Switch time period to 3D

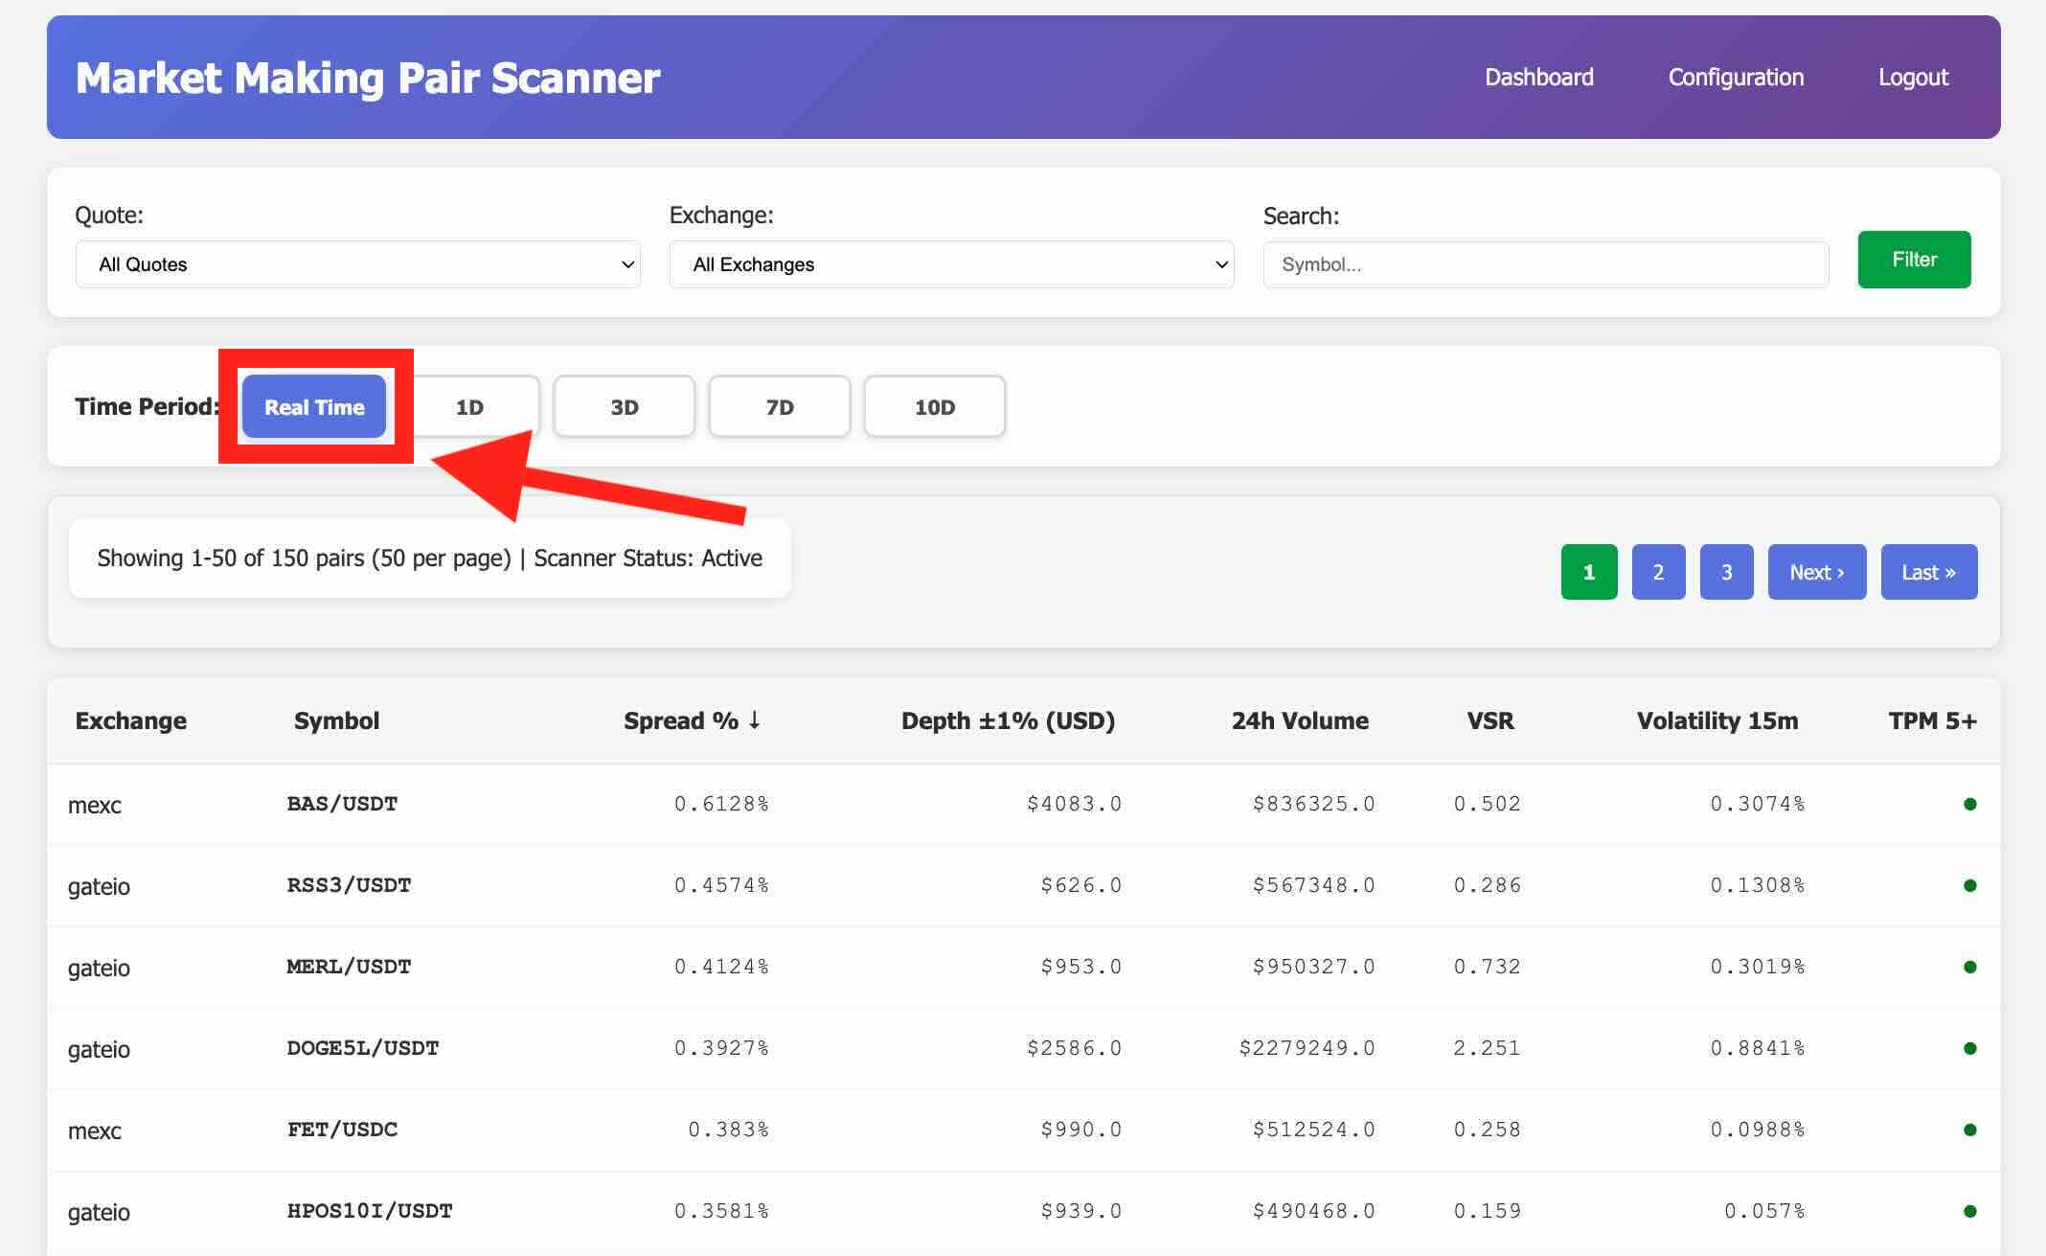[x=625, y=407]
